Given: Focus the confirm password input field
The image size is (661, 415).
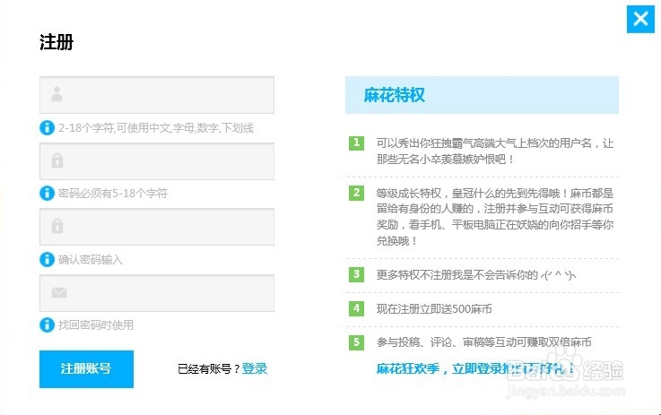Looking at the screenshot, I should (166, 227).
